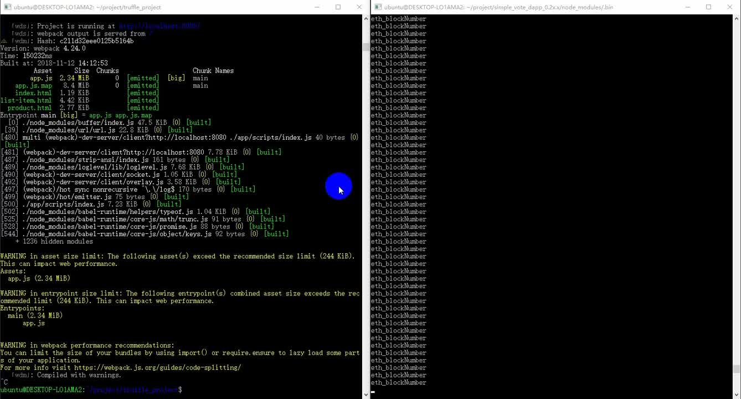
Task: Click the index.html 1.19 KiB asset row
Action: (87, 93)
